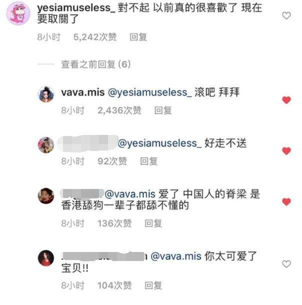Reply to the 136-likes comment
Viewport: 302px width, 305px height.
pyautogui.click(x=153, y=223)
